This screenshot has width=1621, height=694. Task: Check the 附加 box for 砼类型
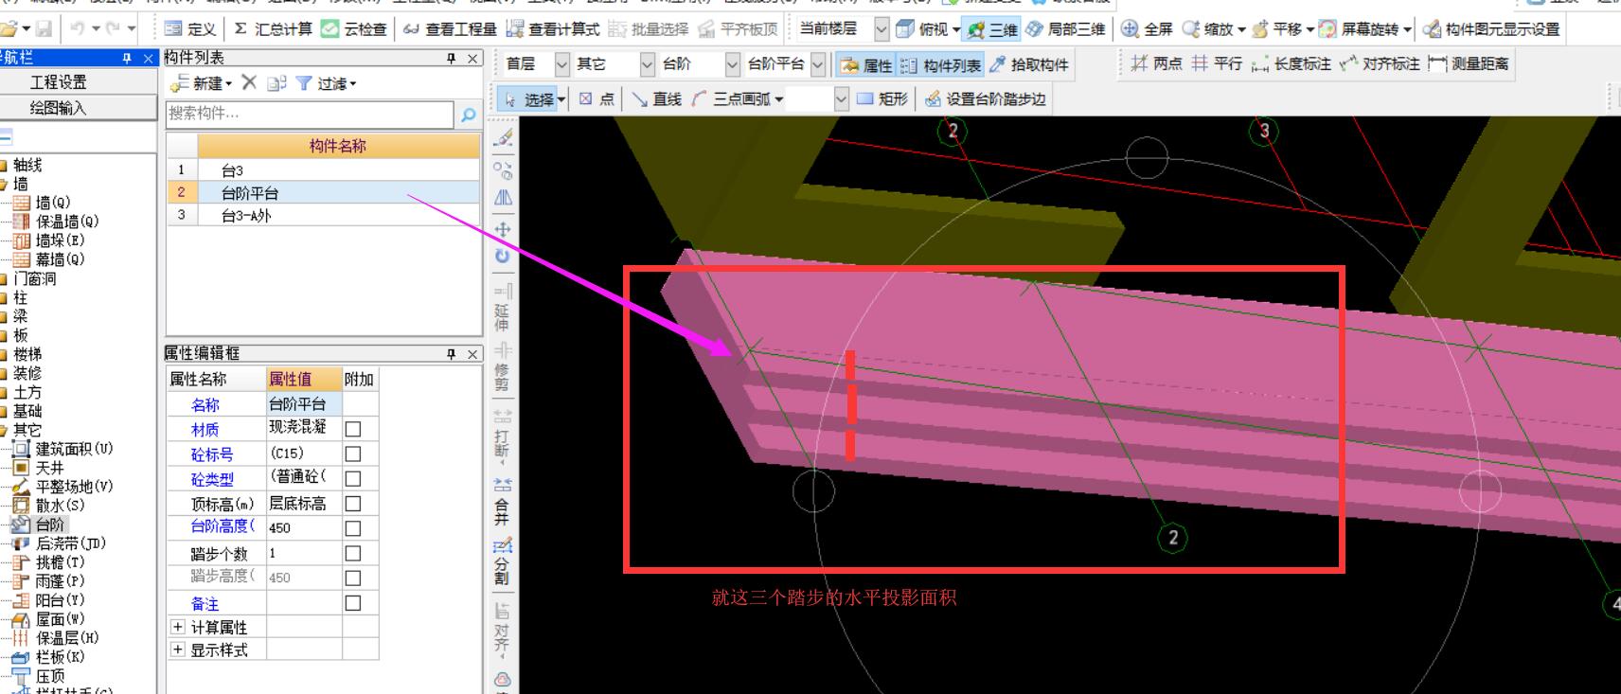[x=353, y=478]
